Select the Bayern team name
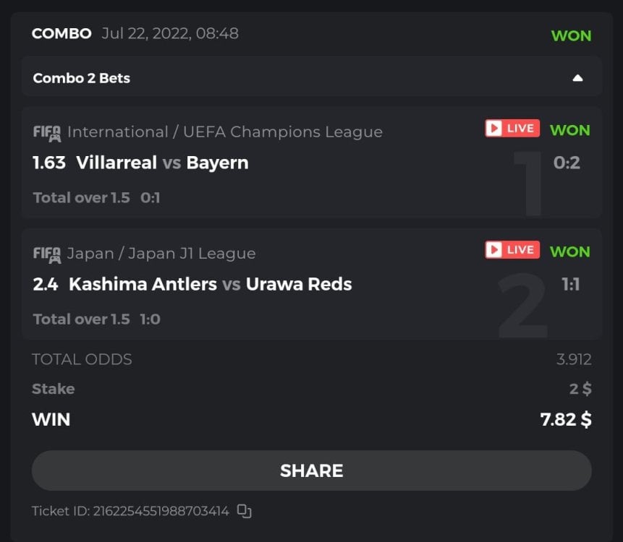This screenshot has height=542, width=623. tap(217, 163)
